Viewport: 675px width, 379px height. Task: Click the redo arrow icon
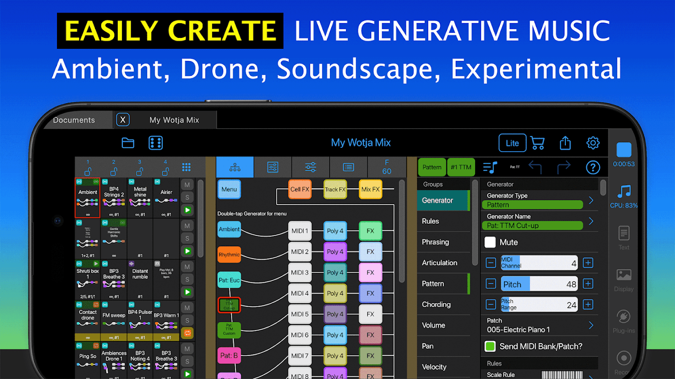point(564,167)
